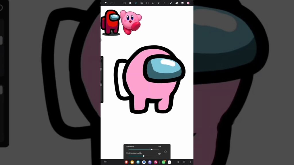Tap the Android back arrow
Viewport: 294px width, 165px height.
tap(190, 162)
